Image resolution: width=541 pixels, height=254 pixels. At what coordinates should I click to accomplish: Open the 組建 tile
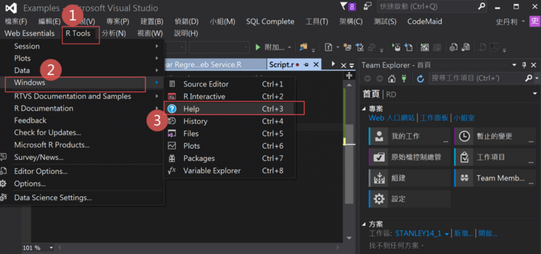tap(409, 178)
